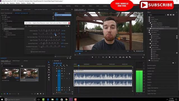Click Add Marker icon in timeline header
Viewport: 179px width, 101px height.
click(64, 65)
